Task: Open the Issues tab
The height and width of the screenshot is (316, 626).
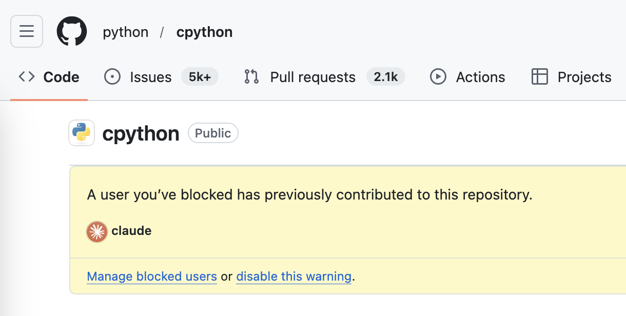Action: (150, 76)
